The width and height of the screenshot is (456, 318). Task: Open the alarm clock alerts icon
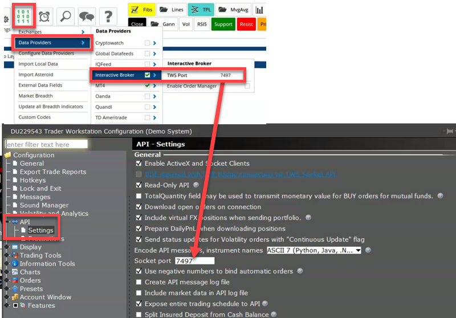tap(44, 17)
